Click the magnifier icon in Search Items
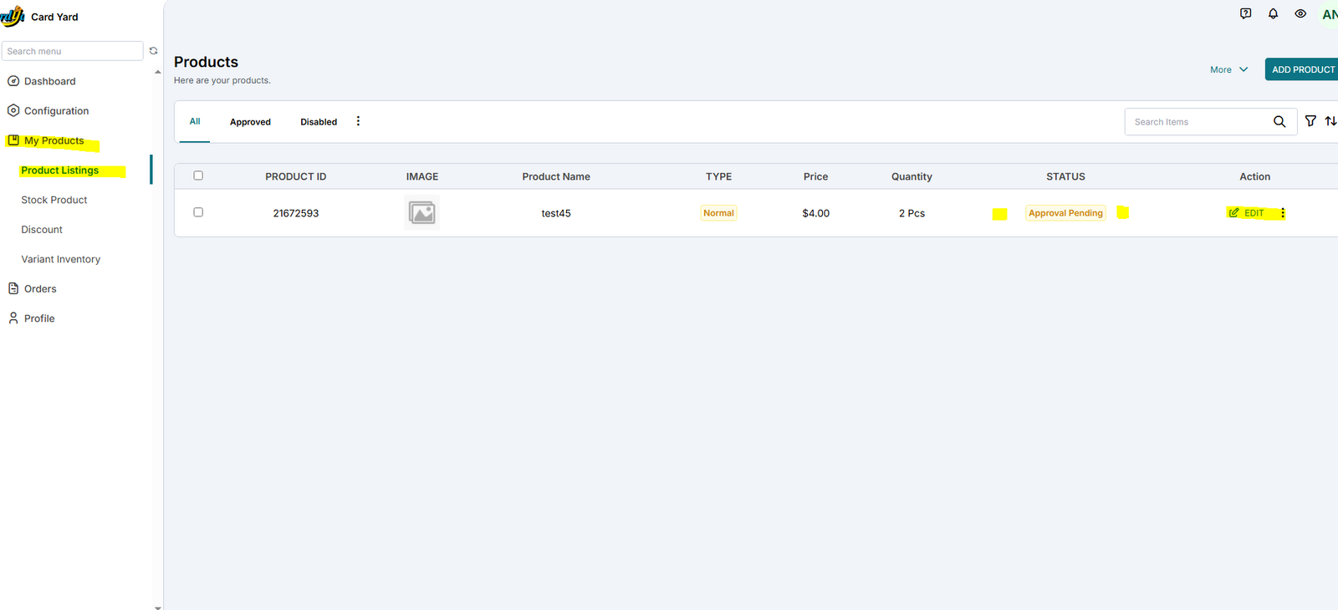The width and height of the screenshot is (1338, 610). 1279,122
